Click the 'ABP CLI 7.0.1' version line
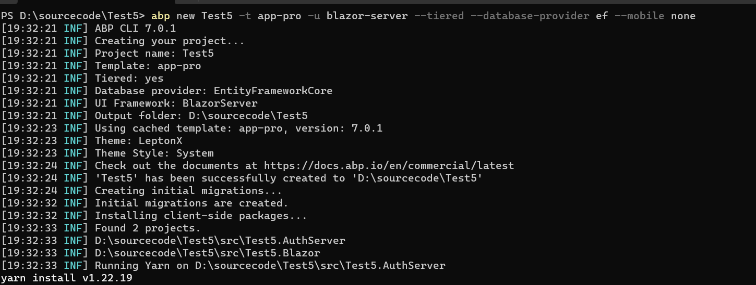This screenshot has height=285, width=756. click(135, 29)
